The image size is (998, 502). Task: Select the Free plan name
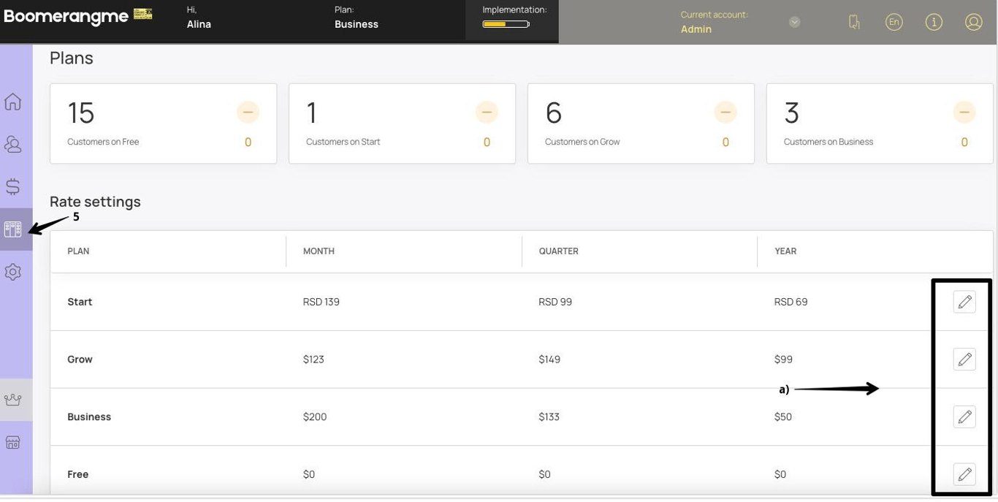coord(77,475)
